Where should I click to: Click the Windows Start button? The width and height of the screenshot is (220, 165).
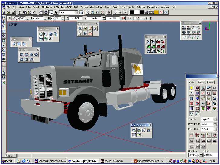8,161
